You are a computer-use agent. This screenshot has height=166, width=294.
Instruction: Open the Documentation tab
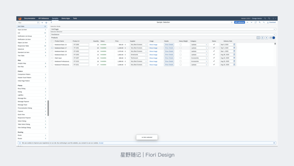[30, 18]
